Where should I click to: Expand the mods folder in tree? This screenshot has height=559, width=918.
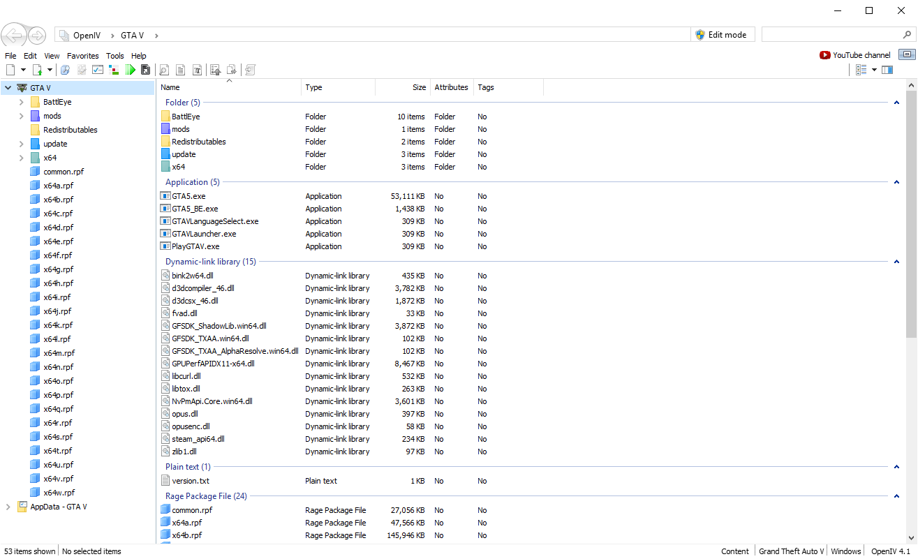[22, 116]
